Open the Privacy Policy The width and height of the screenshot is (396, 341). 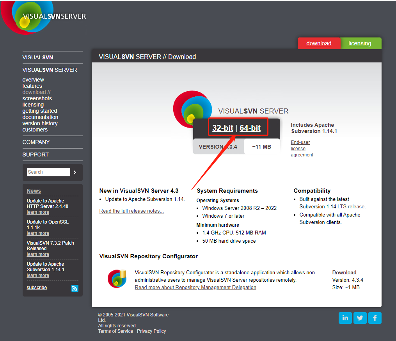click(151, 331)
